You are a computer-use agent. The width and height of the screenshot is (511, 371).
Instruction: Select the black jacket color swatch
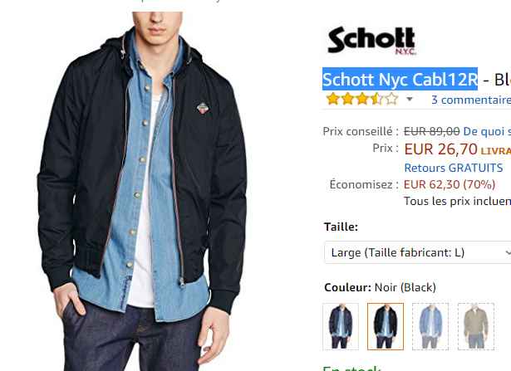386,326
